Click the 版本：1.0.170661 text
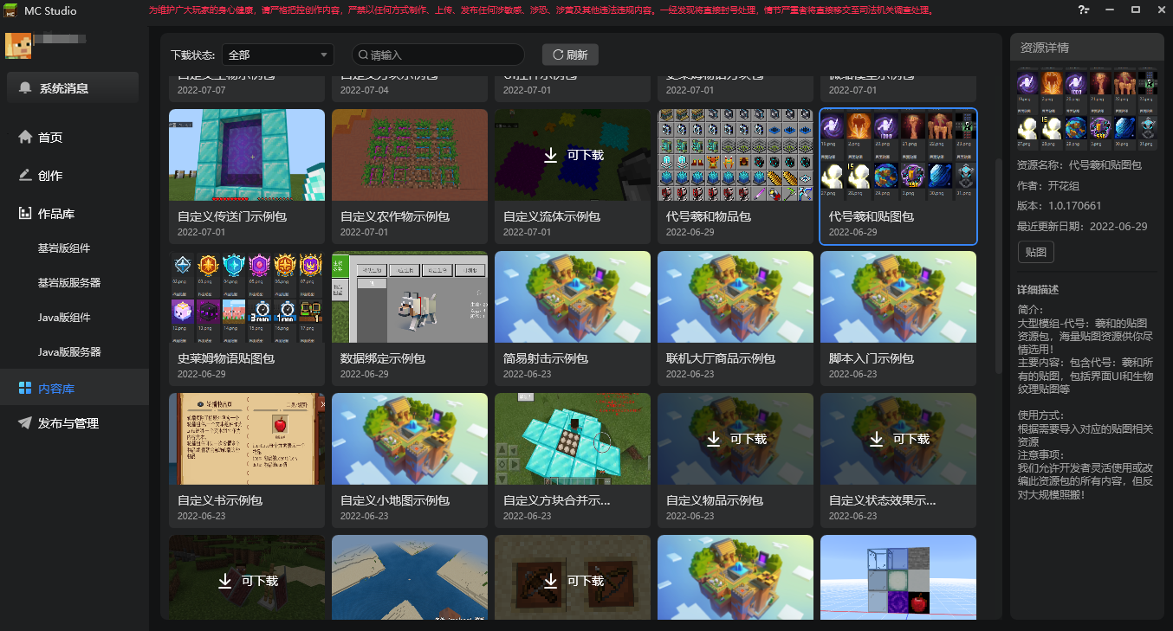Screen dimensions: 1173x631 coord(1060,206)
